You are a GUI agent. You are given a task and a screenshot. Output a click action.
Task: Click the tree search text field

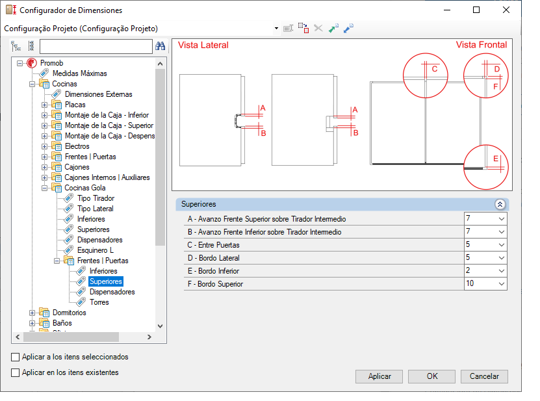tap(96, 46)
